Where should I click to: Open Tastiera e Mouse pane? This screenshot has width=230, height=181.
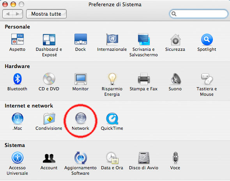207,79
